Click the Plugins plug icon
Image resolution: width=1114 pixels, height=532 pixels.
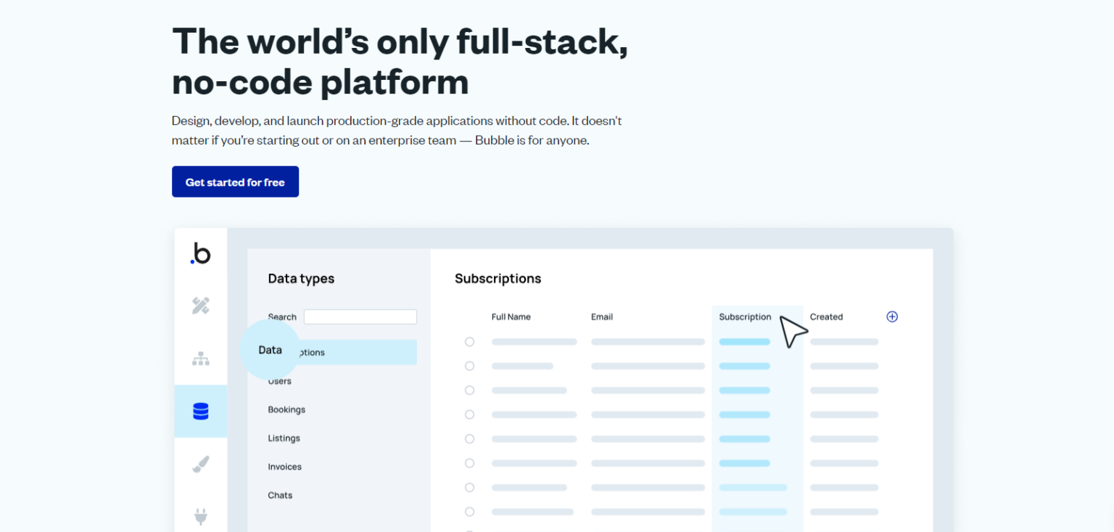click(x=201, y=517)
